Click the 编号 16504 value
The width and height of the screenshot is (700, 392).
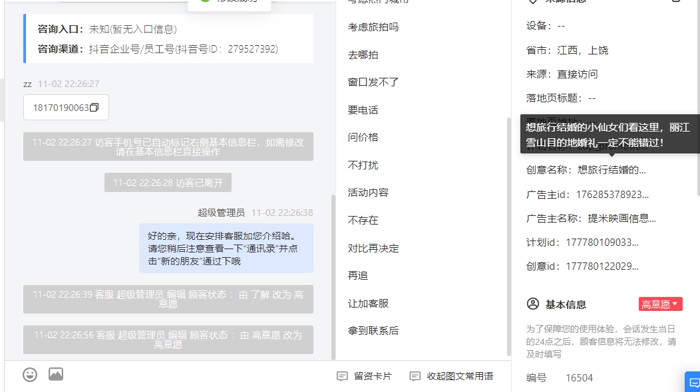click(x=580, y=378)
